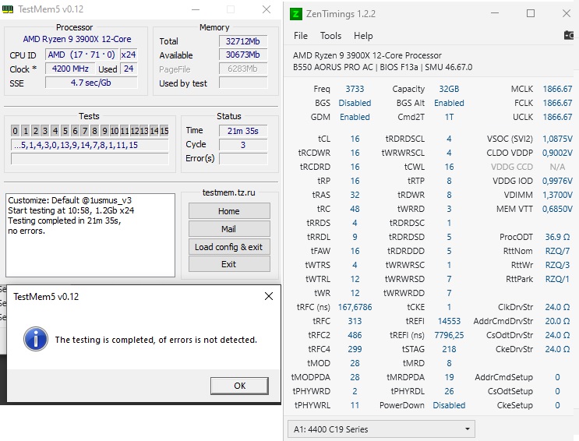Click the VSOC (SVI2) value 1,0875V

(x=557, y=139)
